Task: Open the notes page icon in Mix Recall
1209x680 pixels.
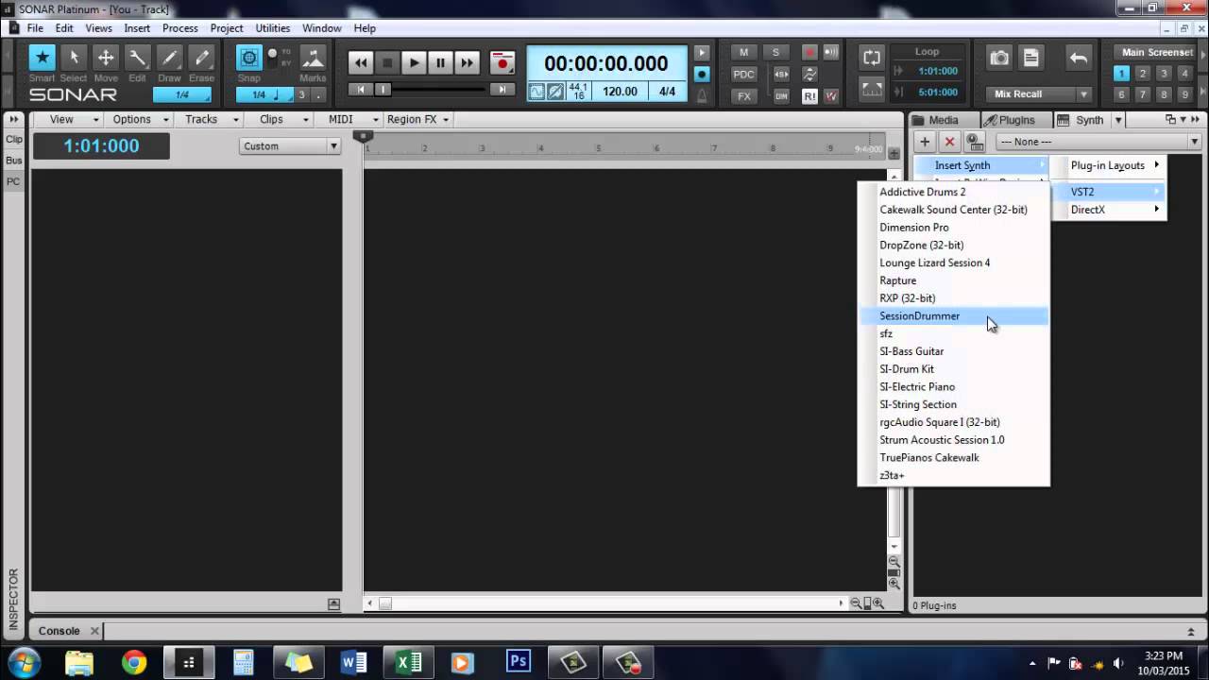Action: (1030, 58)
